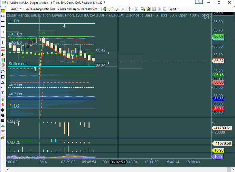Click the L button at top right
The height and width of the screenshot is (172, 235).
click(x=199, y=2)
